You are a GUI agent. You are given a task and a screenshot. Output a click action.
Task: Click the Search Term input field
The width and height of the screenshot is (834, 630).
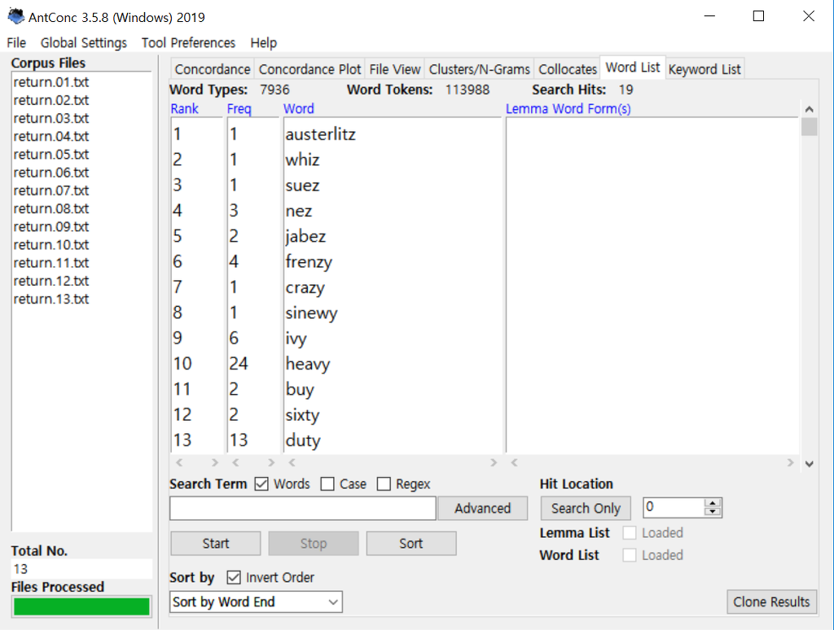click(x=303, y=508)
